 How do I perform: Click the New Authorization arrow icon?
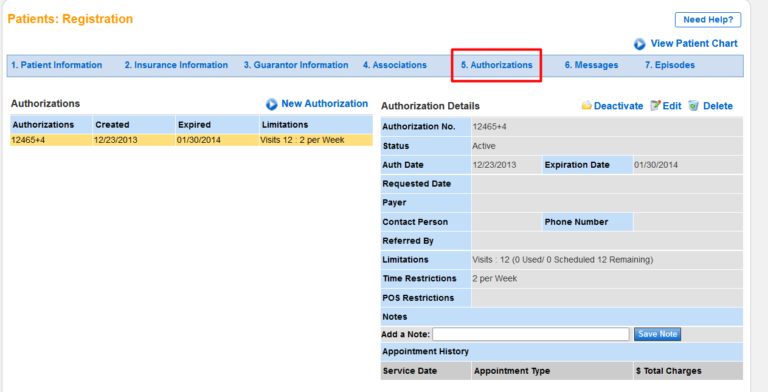(272, 105)
